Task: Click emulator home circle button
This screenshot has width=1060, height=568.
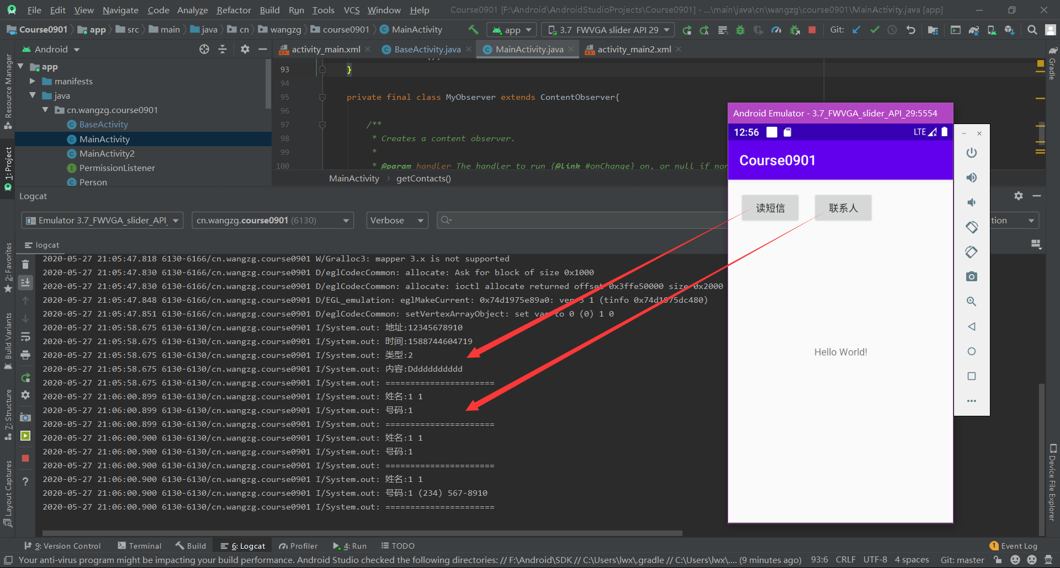Action: pyautogui.click(x=972, y=351)
